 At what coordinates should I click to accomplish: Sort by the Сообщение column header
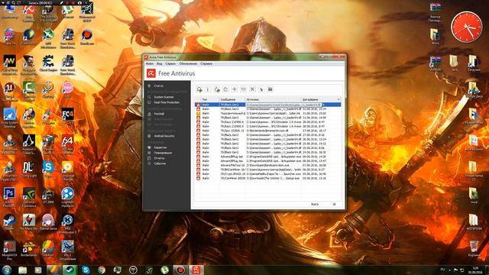click(x=232, y=99)
